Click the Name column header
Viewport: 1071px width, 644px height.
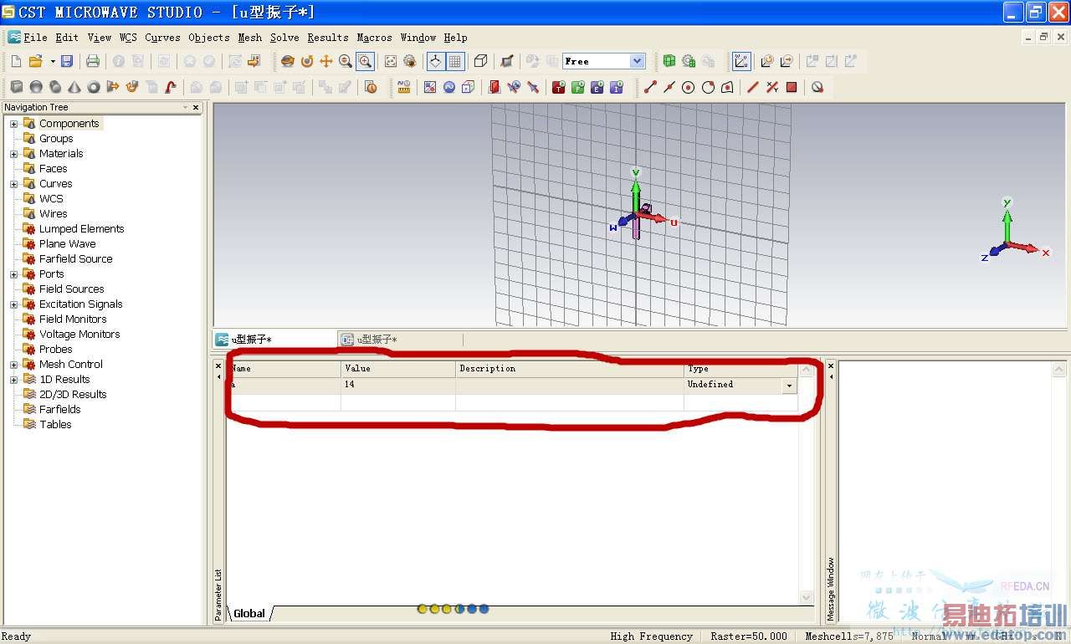point(284,369)
